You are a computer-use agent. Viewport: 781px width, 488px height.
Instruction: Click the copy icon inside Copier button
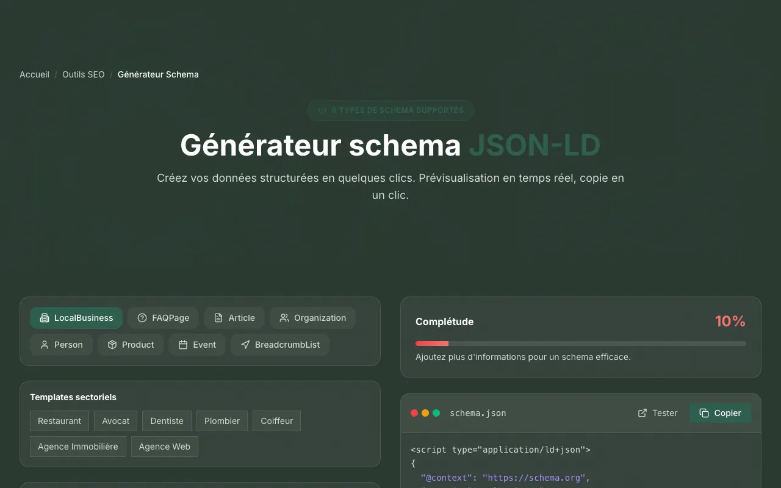[x=704, y=413]
